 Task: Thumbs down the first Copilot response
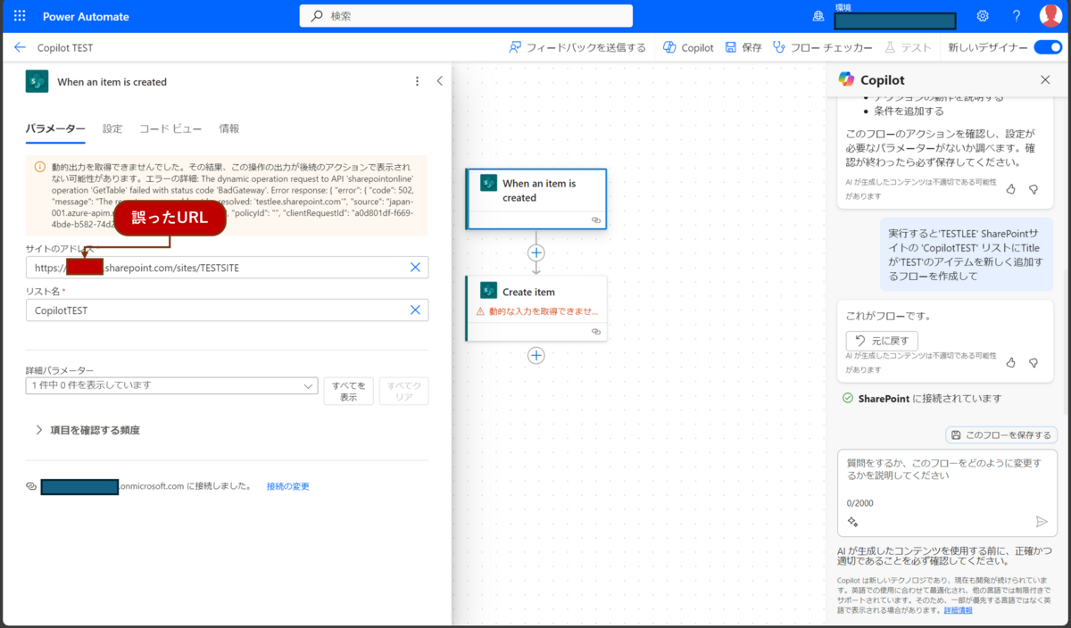(1034, 189)
